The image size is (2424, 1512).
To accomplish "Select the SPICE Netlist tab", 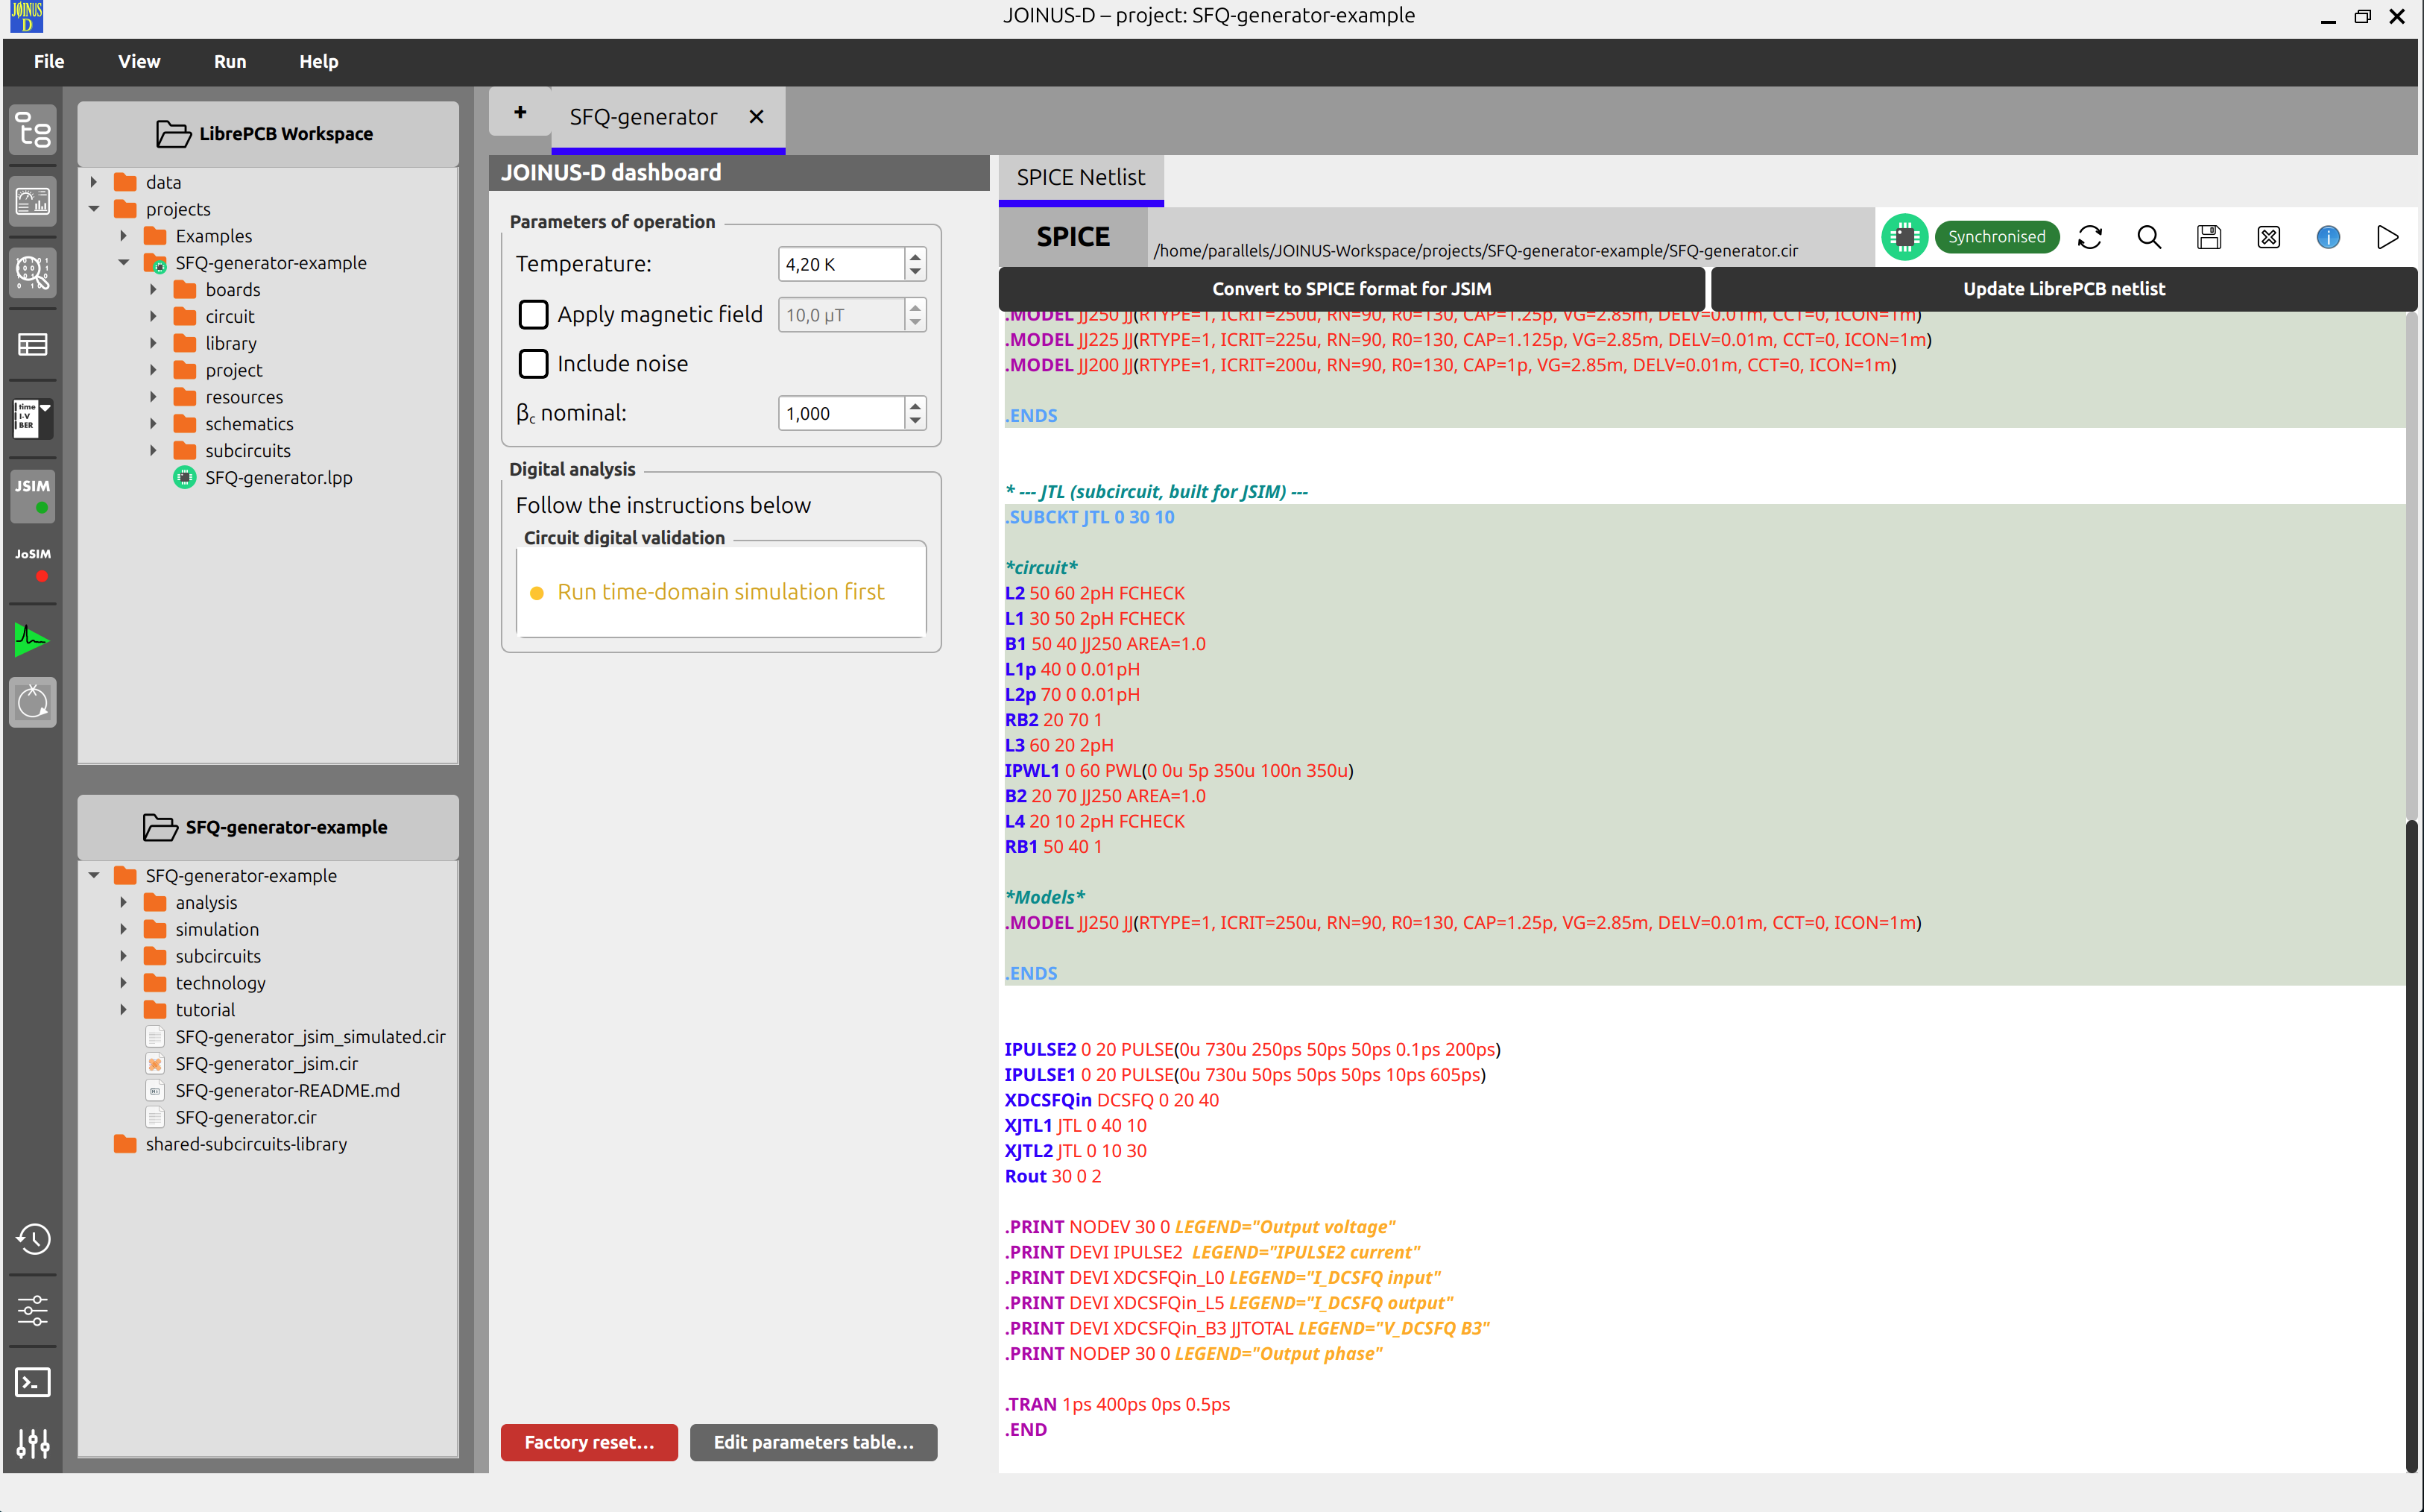I will (1081, 178).
